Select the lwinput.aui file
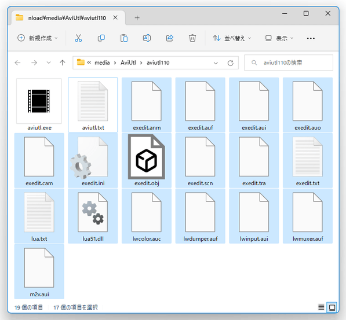Image resolution: width=346 pixels, height=320 pixels. click(x=254, y=216)
